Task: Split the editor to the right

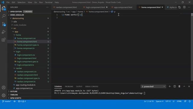Action: point(184,7)
